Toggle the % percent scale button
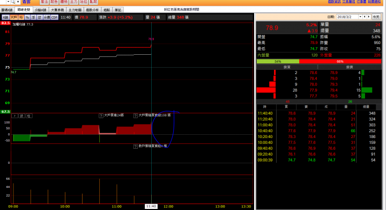This screenshot has height=210, width=386. pos(27,17)
